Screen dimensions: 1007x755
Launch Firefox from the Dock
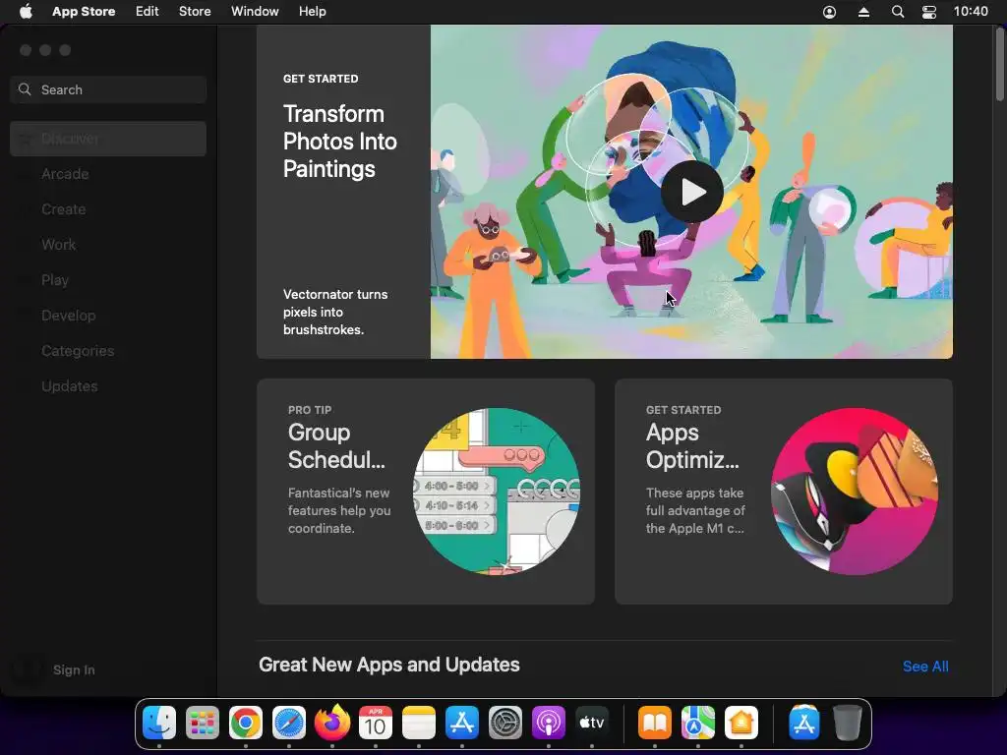coord(332,723)
